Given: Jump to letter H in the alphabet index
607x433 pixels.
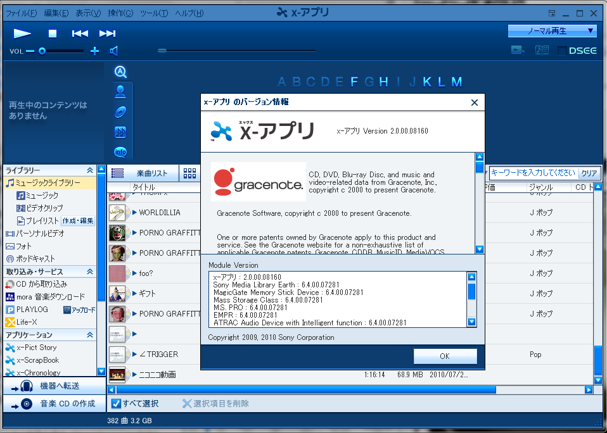Looking at the screenshot, I should pos(383,82).
